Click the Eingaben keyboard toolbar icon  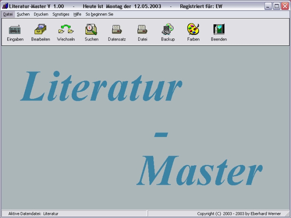click(15, 30)
